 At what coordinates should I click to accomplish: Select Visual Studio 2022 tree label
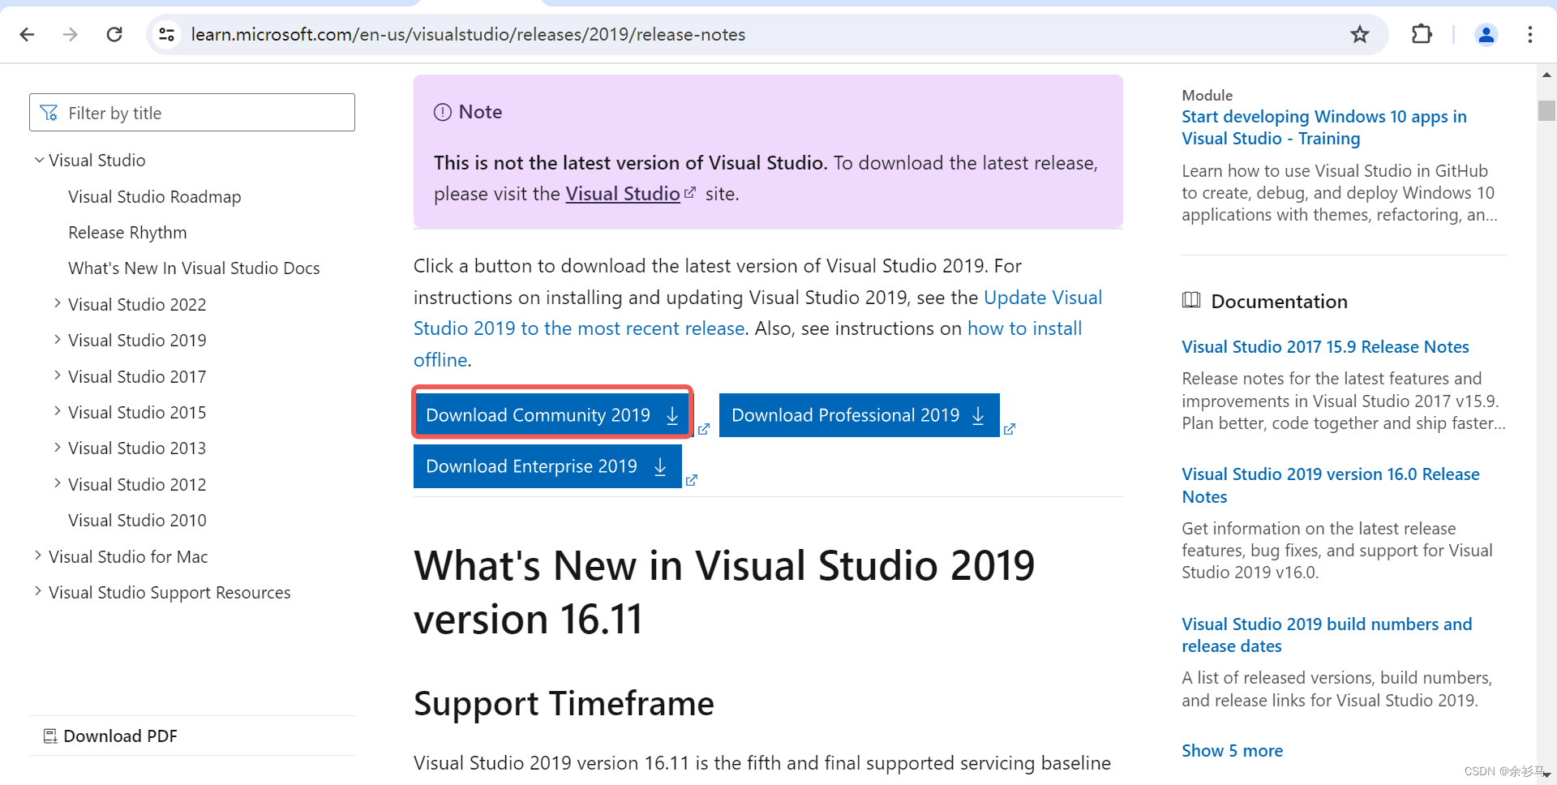(x=137, y=305)
